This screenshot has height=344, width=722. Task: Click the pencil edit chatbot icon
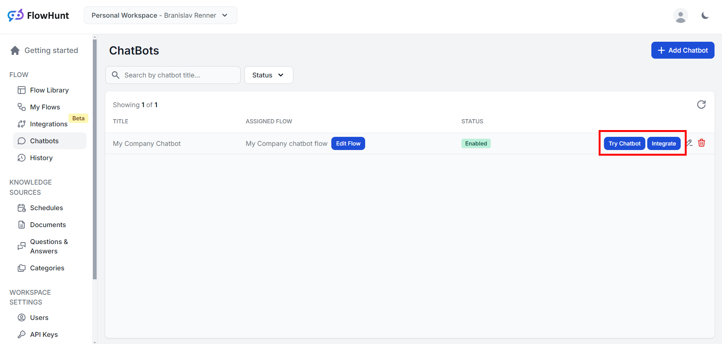[x=690, y=143]
